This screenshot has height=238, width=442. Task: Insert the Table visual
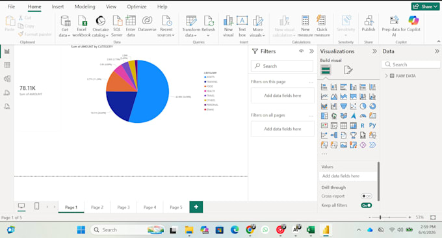pyautogui.click(x=344, y=126)
